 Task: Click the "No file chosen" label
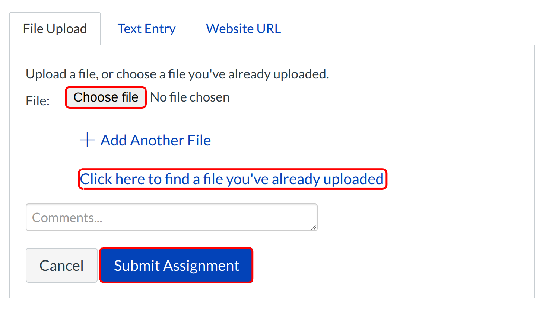(190, 97)
